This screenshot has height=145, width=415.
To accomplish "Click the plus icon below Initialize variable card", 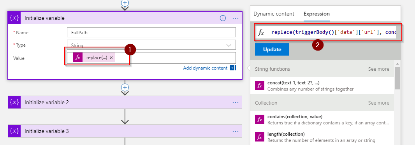I will pos(125,87).
